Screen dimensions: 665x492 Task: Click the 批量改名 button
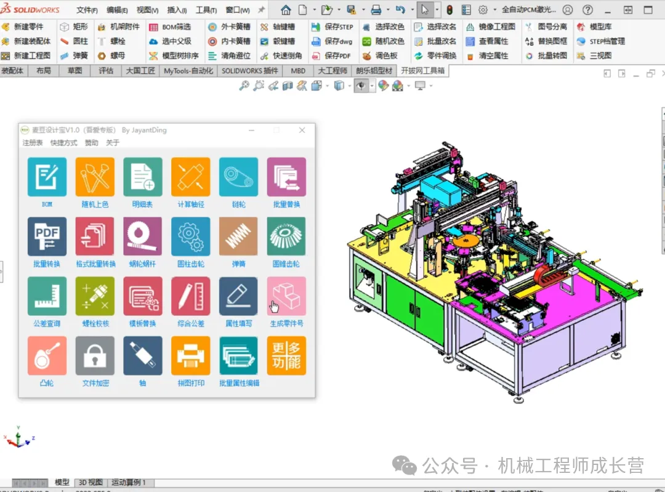point(435,41)
